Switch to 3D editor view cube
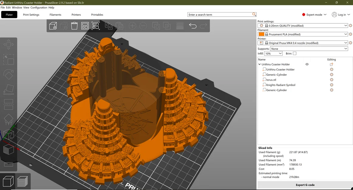This screenshot has width=353, height=190. click(8, 182)
